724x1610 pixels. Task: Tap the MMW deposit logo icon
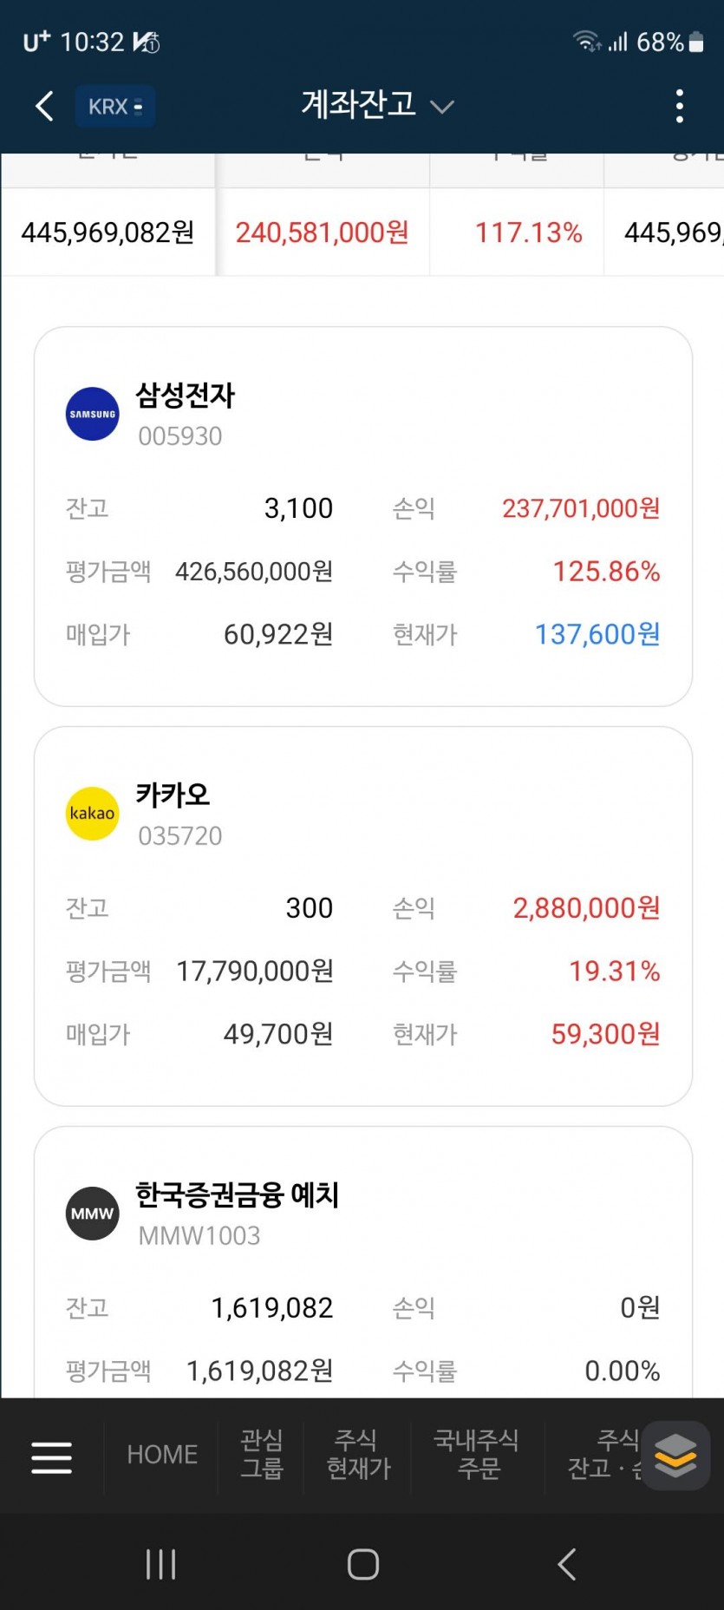coord(93,1214)
